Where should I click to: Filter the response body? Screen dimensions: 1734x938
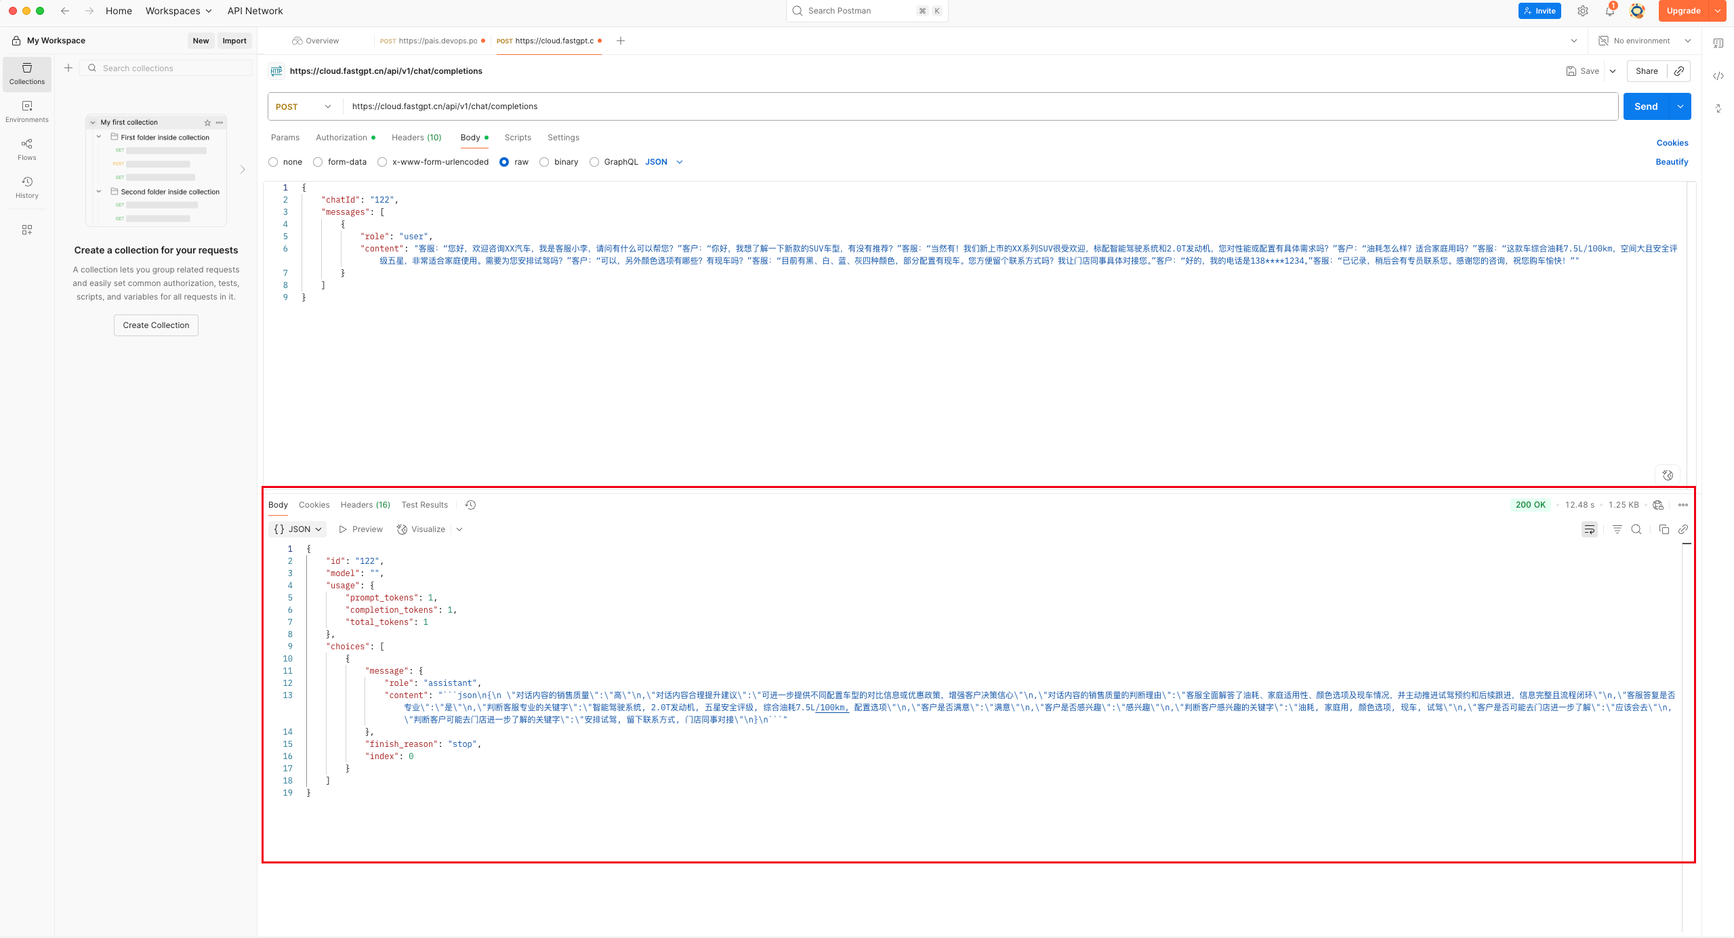coord(1617,529)
